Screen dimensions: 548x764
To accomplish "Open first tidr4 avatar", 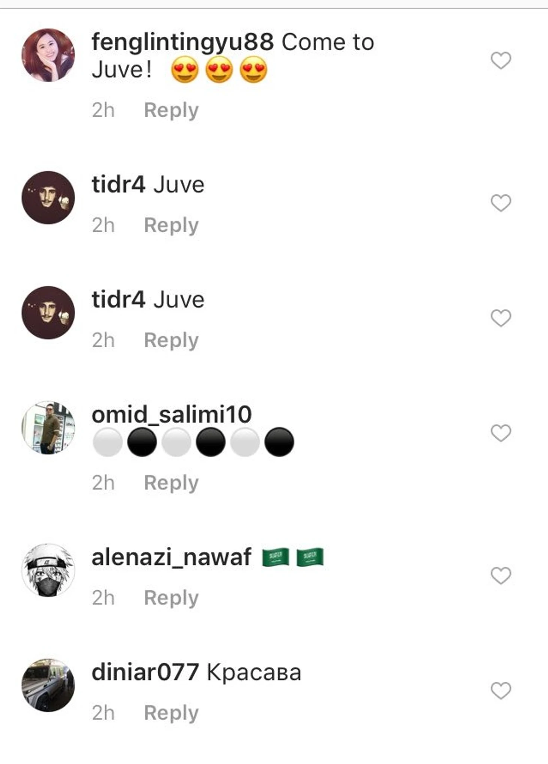I will click(x=48, y=198).
